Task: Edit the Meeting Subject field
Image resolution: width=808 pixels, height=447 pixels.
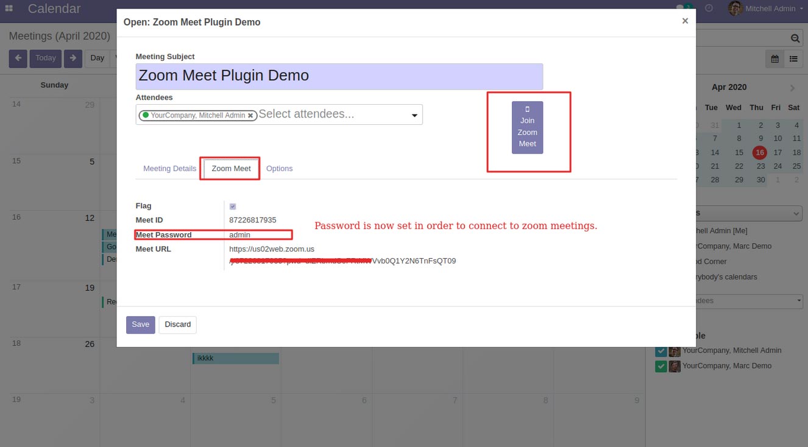Action: [x=339, y=76]
